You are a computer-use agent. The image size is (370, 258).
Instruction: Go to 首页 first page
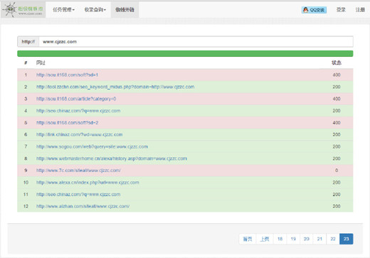248,239
